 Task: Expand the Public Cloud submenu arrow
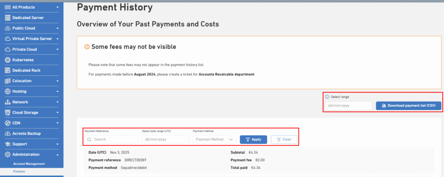tap(58, 28)
